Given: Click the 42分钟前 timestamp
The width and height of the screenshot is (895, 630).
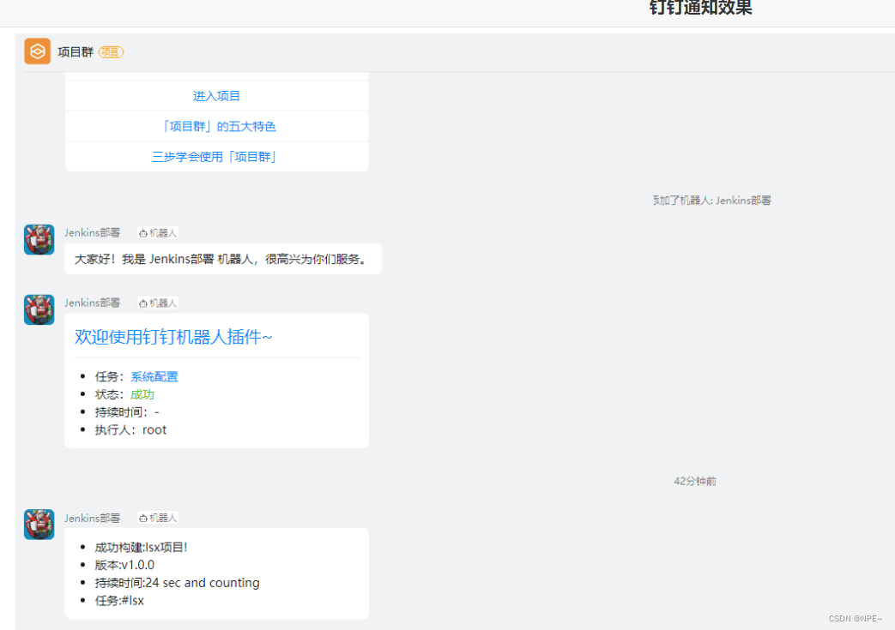Looking at the screenshot, I should tap(695, 481).
